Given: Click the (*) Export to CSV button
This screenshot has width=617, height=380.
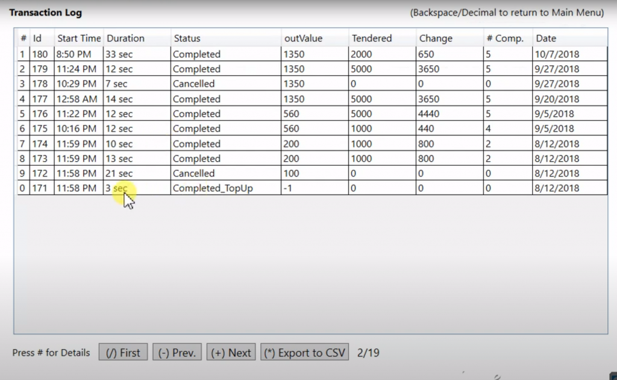Looking at the screenshot, I should (305, 353).
